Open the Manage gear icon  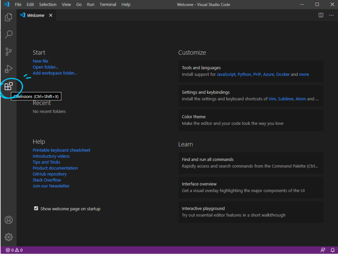pyautogui.click(x=9, y=237)
